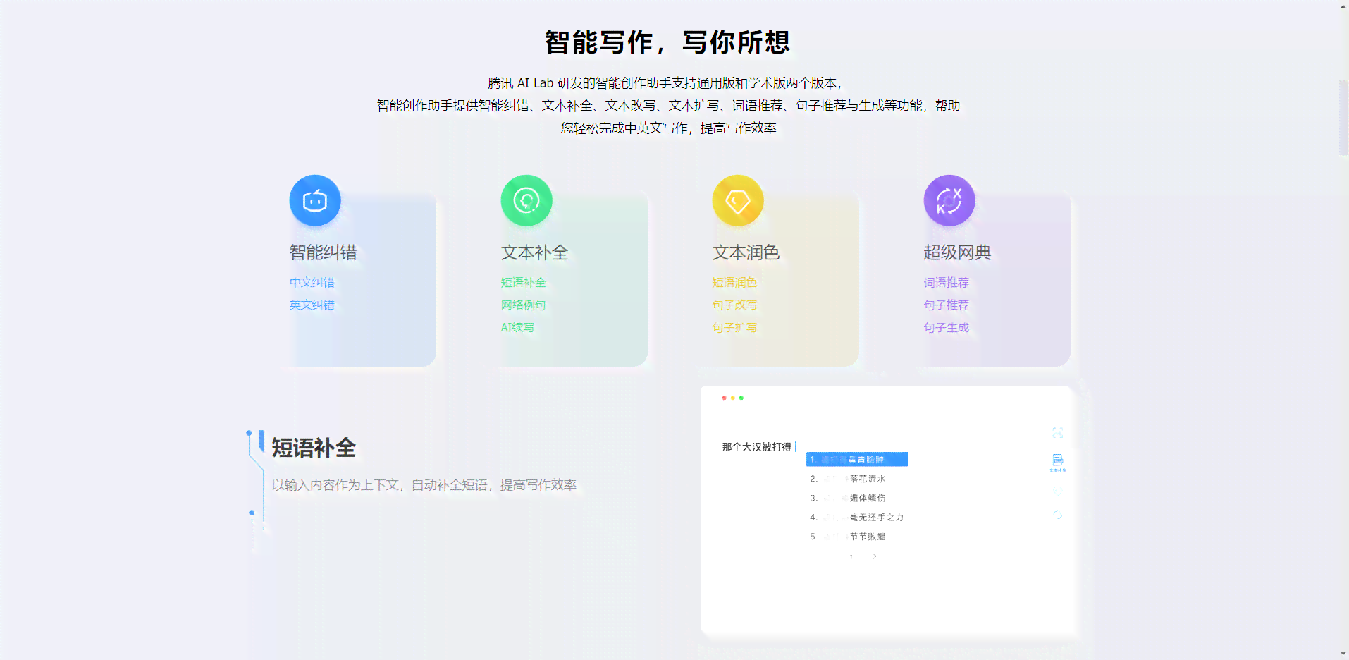Open the 句子生成 link

[946, 327]
